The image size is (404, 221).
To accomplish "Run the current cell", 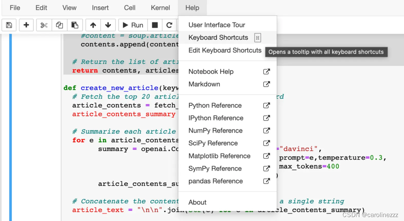I will pos(133,25).
